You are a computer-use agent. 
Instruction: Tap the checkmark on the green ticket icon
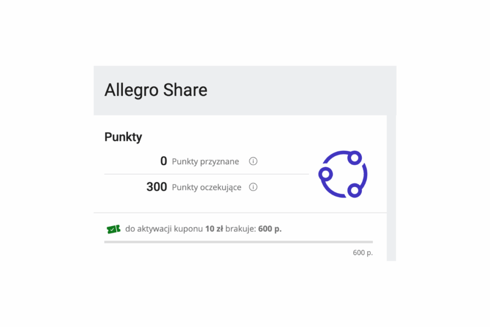112,229
